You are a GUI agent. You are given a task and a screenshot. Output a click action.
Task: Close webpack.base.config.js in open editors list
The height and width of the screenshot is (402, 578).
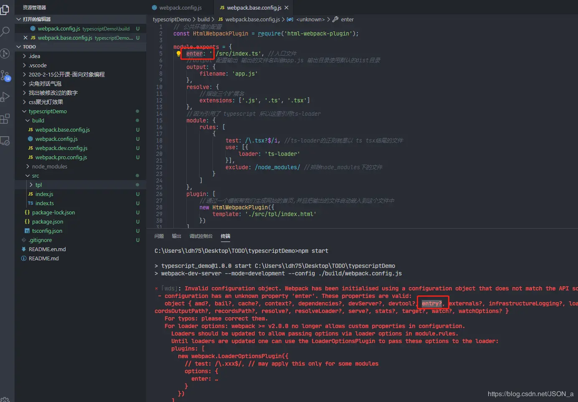coord(25,38)
